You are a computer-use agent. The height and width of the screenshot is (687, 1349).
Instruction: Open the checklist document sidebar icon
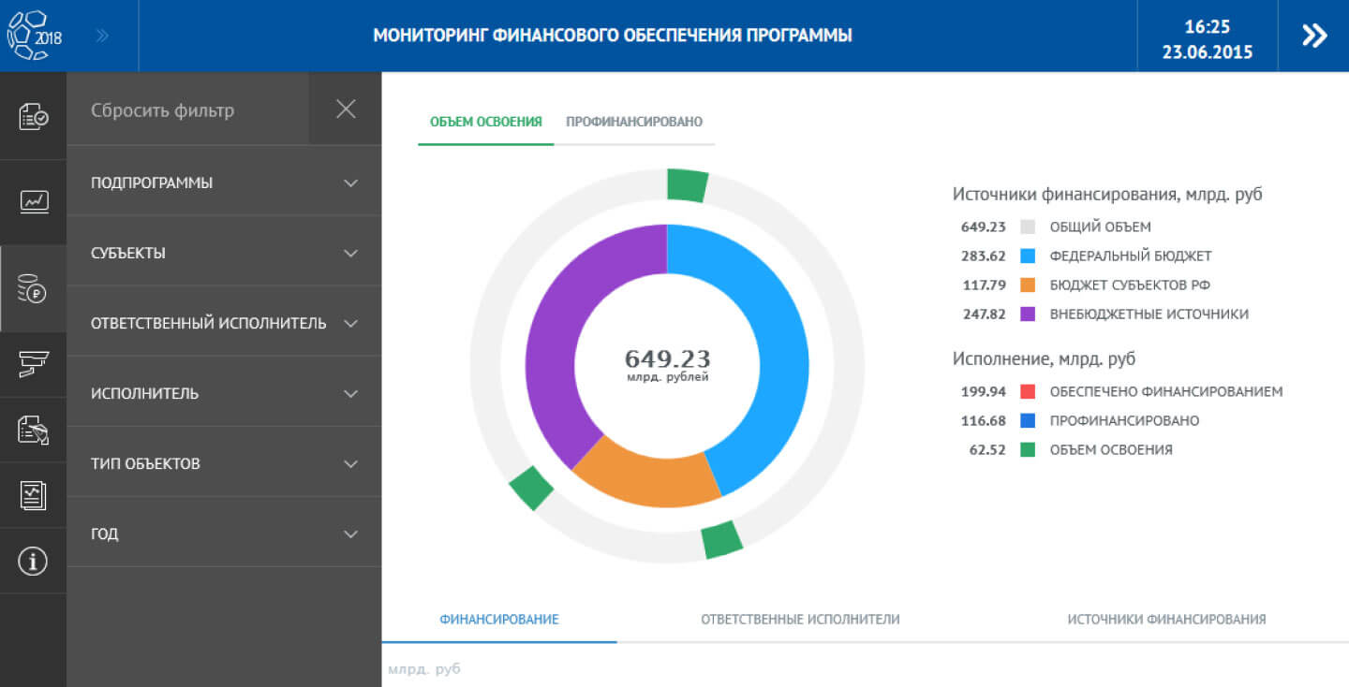click(34, 117)
